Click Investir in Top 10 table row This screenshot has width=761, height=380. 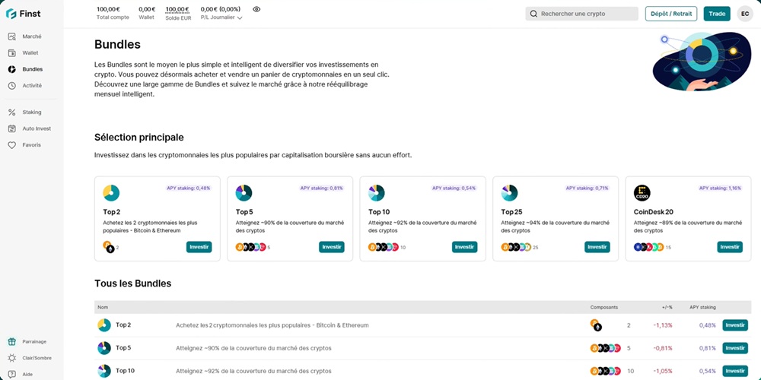(x=735, y=371)
